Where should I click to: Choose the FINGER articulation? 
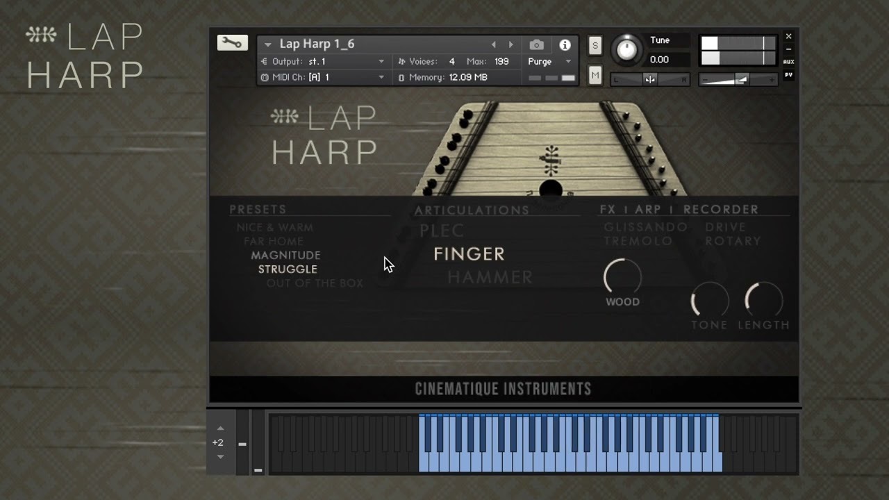[x=470, y=254]
